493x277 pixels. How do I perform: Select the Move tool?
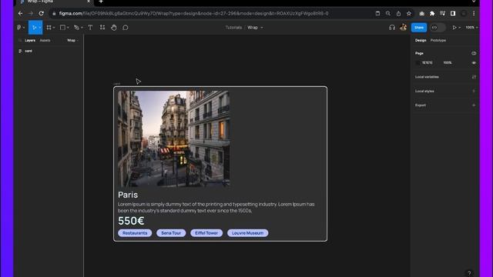[x=34, y=28]
